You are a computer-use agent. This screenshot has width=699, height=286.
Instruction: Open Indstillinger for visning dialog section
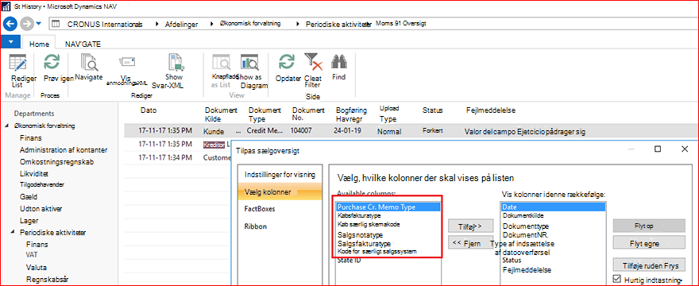pyautogui.click(x=280, y=175)
